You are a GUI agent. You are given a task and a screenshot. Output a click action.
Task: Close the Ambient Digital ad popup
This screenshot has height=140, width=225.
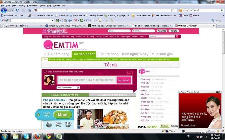(219, 92)
